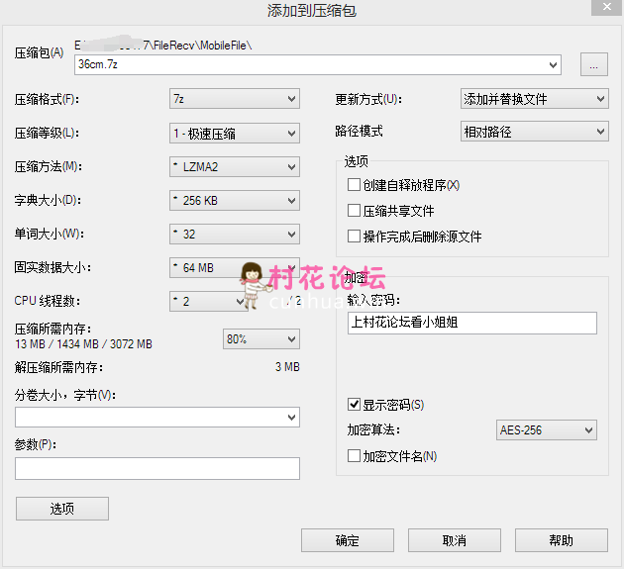624x569 pixels.
Task: Open the archive format 7z dropdown
Action: pos(235,99)
